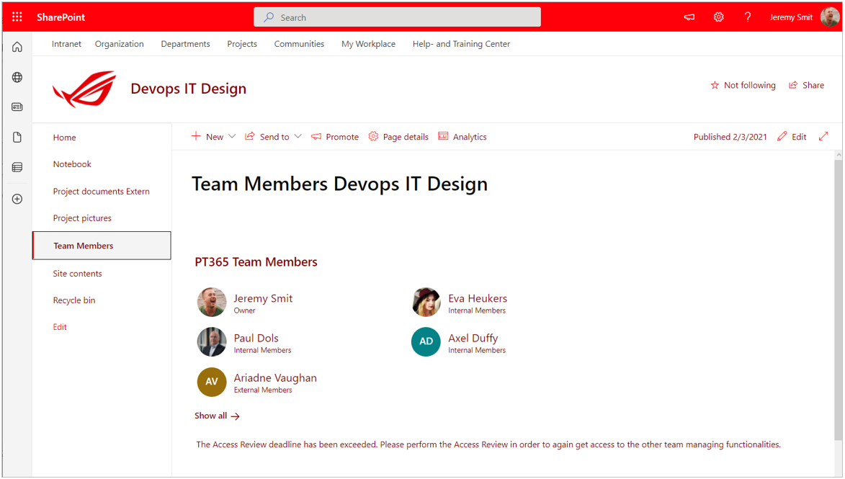Open Communities menu item

(x=299, y=44)
